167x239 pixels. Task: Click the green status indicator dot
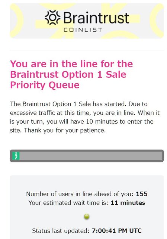(x=87, y=217)
